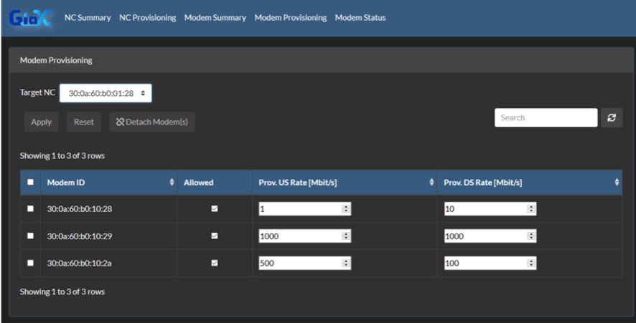Select row checkbox for modem 30:0a:60:b0:10:29

click(30, 236)
